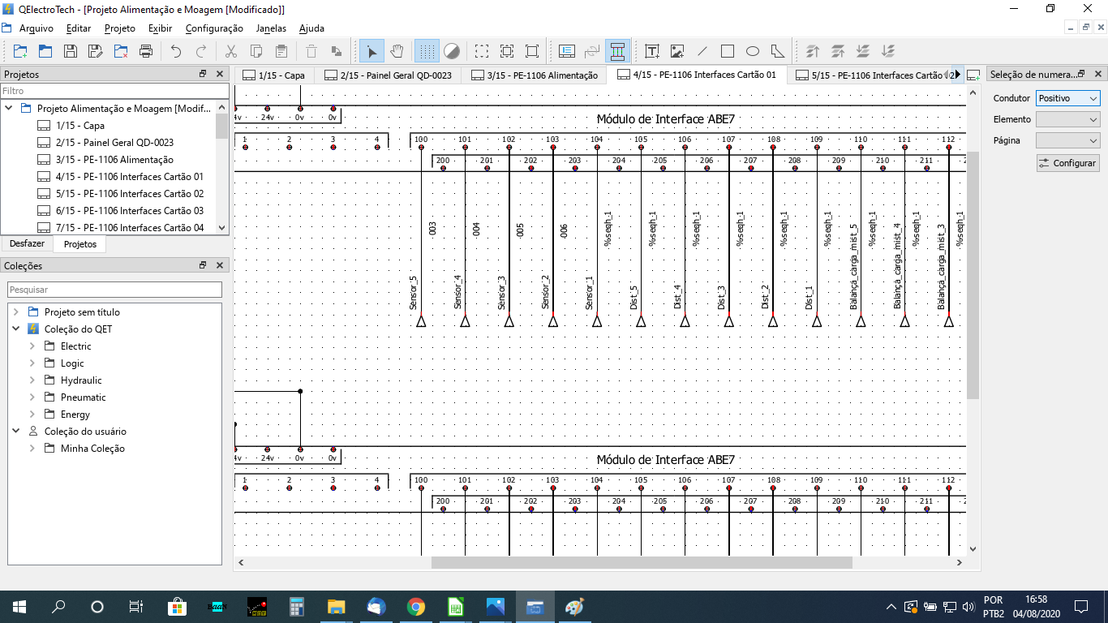Select the polygon drawing tool

(778, 51)
